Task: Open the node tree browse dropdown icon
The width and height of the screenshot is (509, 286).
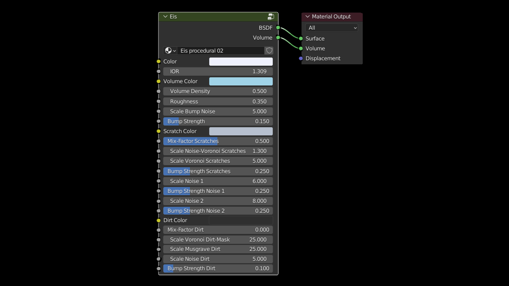Action: point(170,51)
